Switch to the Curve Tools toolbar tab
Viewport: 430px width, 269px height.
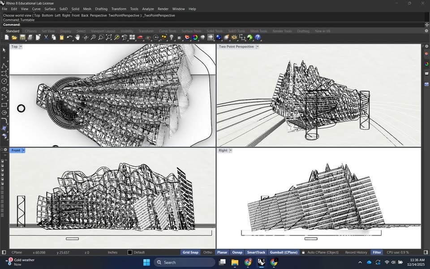click(168, 31)
